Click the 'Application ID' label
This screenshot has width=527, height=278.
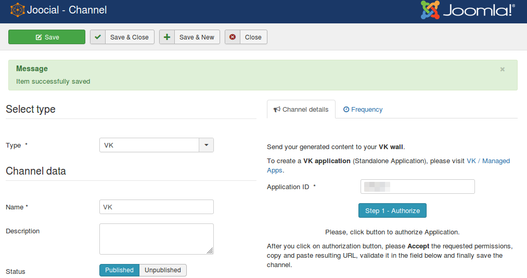click(x=288, y=187)
